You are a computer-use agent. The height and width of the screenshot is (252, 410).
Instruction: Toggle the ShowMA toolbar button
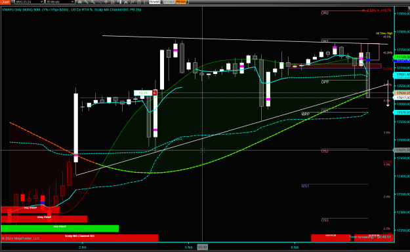(155, 2)
